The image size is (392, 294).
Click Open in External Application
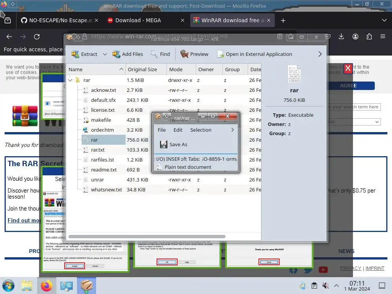coord(255,54)
